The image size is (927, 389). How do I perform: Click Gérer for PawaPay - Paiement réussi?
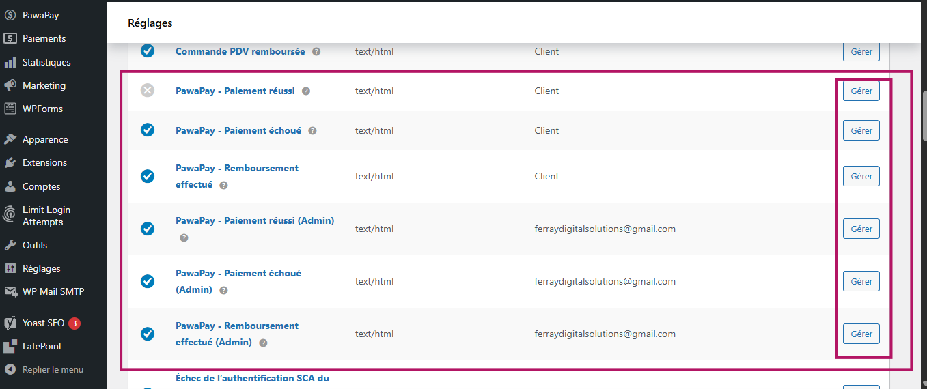pyautogui.click(x=861, y=91)
